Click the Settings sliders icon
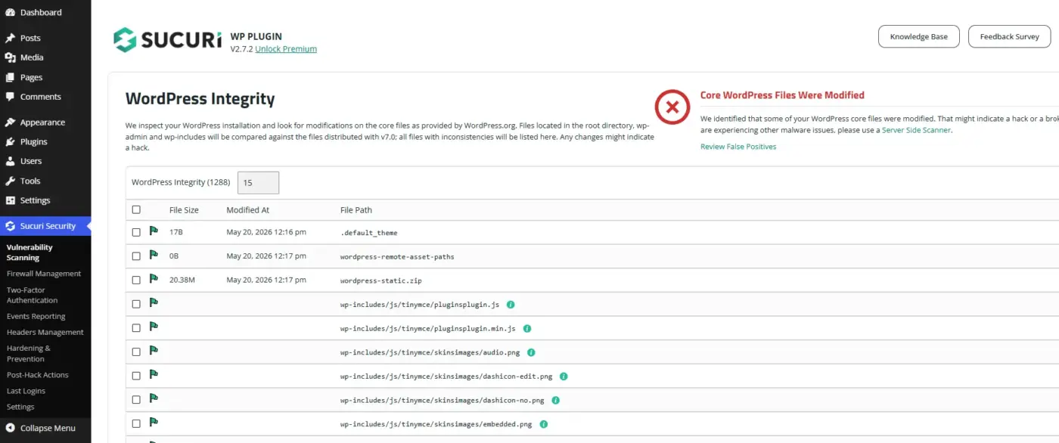The image size is (1059, 443). tap(10, 200)
